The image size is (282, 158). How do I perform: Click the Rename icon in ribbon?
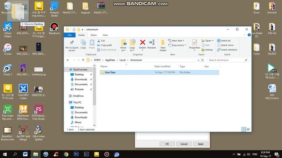click(x=152, y=44)
